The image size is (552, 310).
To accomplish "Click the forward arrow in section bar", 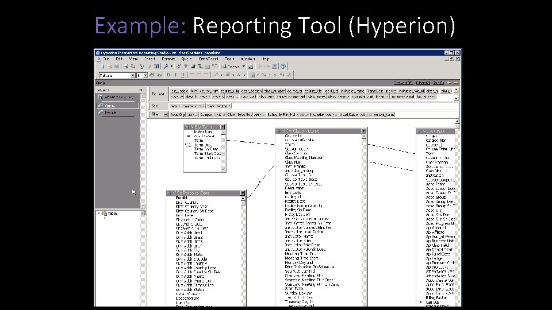I will click(456, 83).
